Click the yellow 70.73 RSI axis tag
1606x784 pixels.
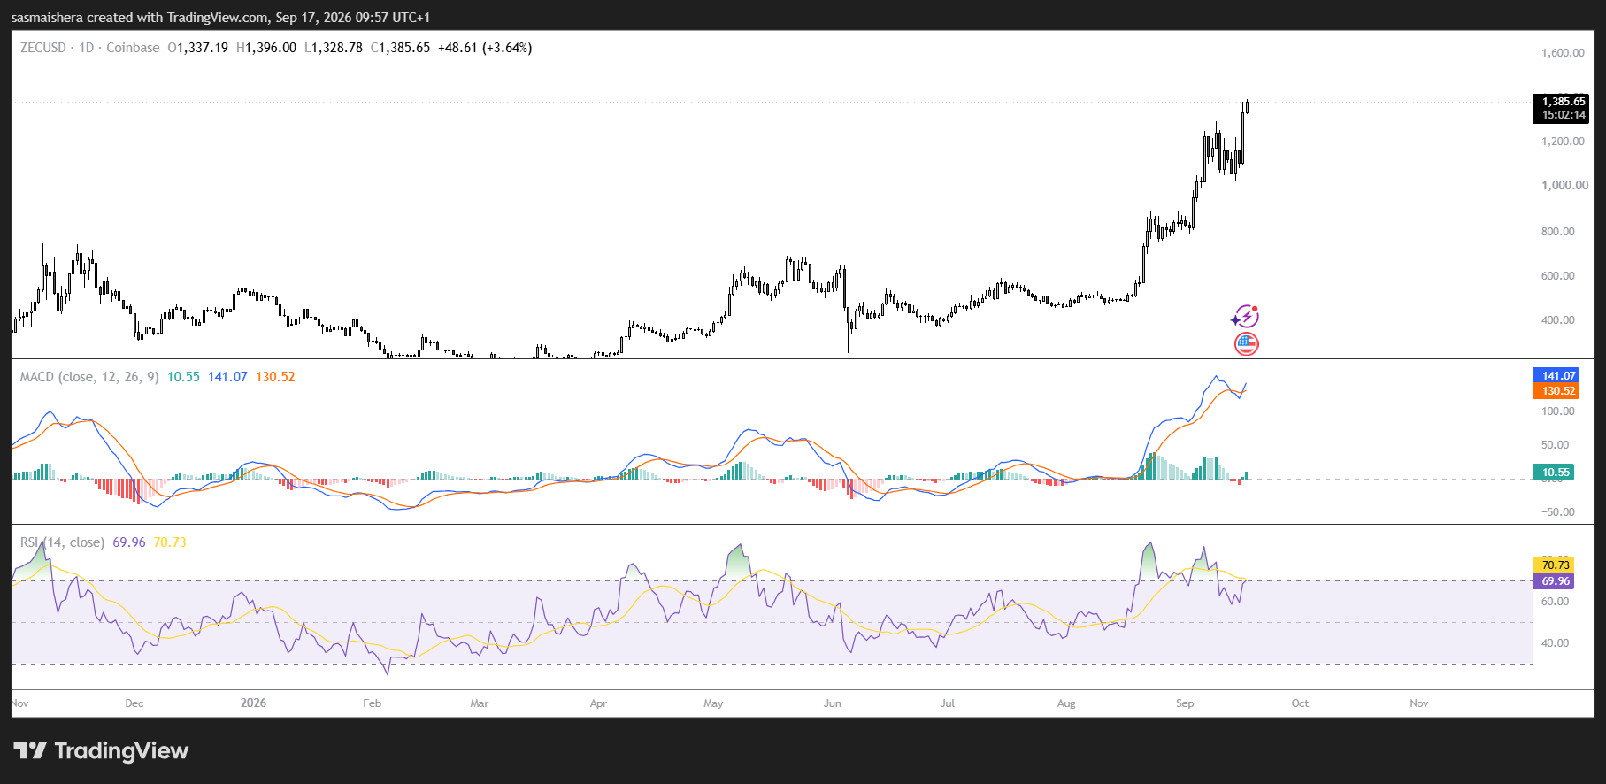coord(1555,565)
